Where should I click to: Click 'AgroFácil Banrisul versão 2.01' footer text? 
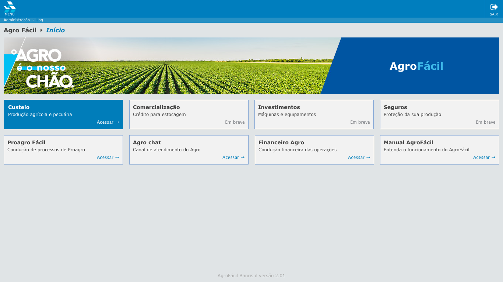tap(251, 276)
